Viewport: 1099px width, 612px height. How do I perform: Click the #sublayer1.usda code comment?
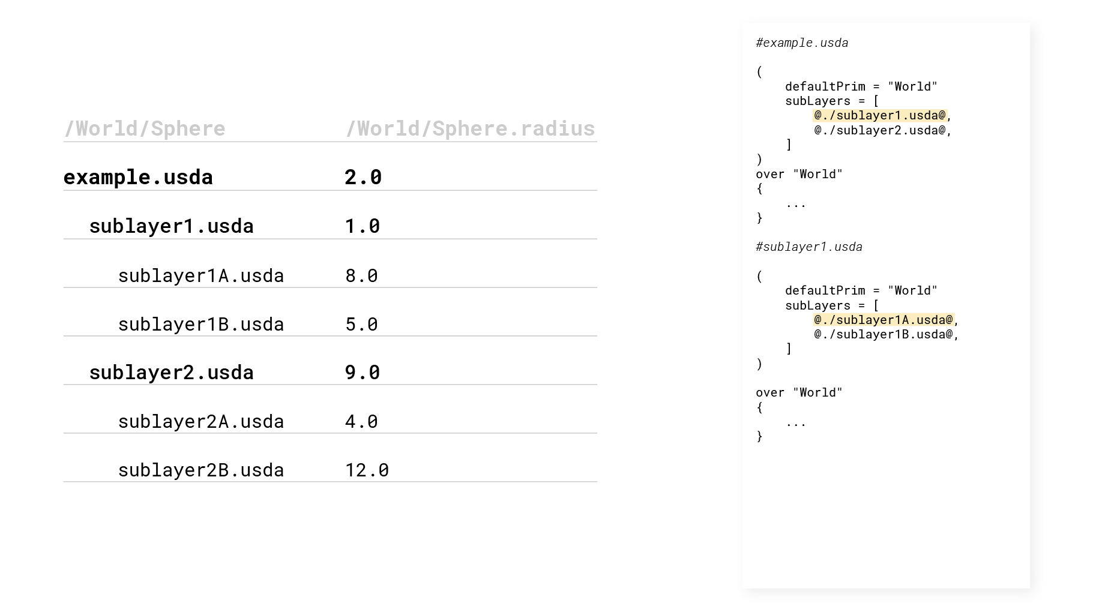809,247
